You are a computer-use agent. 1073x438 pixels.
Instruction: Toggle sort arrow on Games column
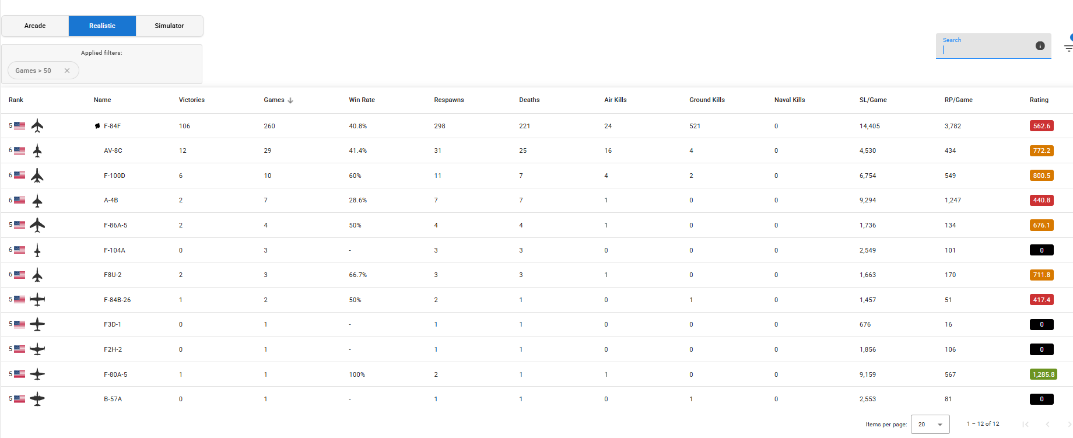click(x=290, y=100)
